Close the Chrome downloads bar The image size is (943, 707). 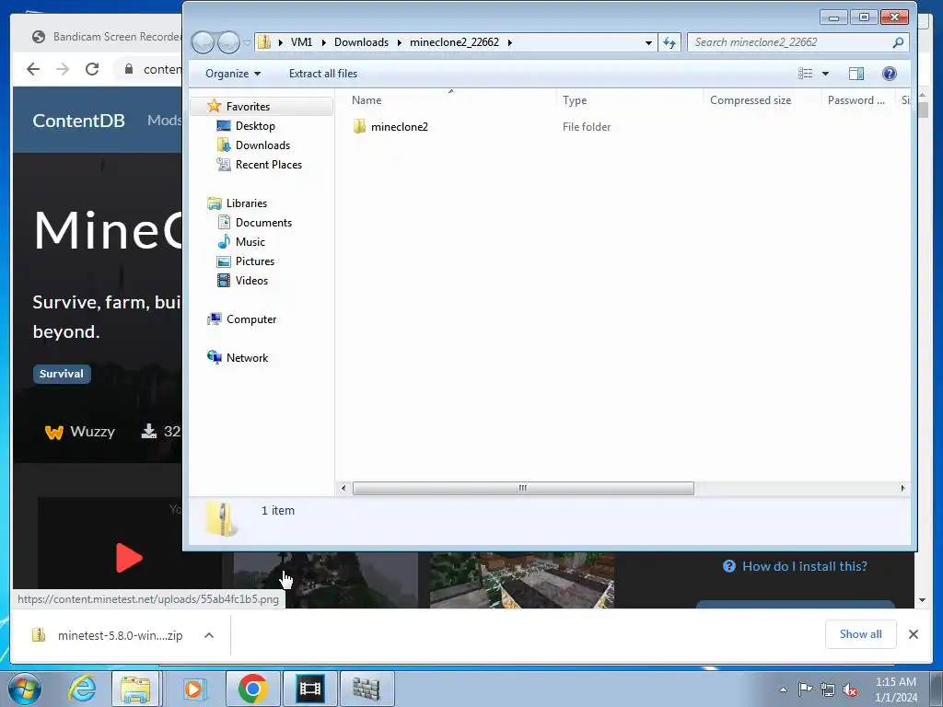coord(913,634)
